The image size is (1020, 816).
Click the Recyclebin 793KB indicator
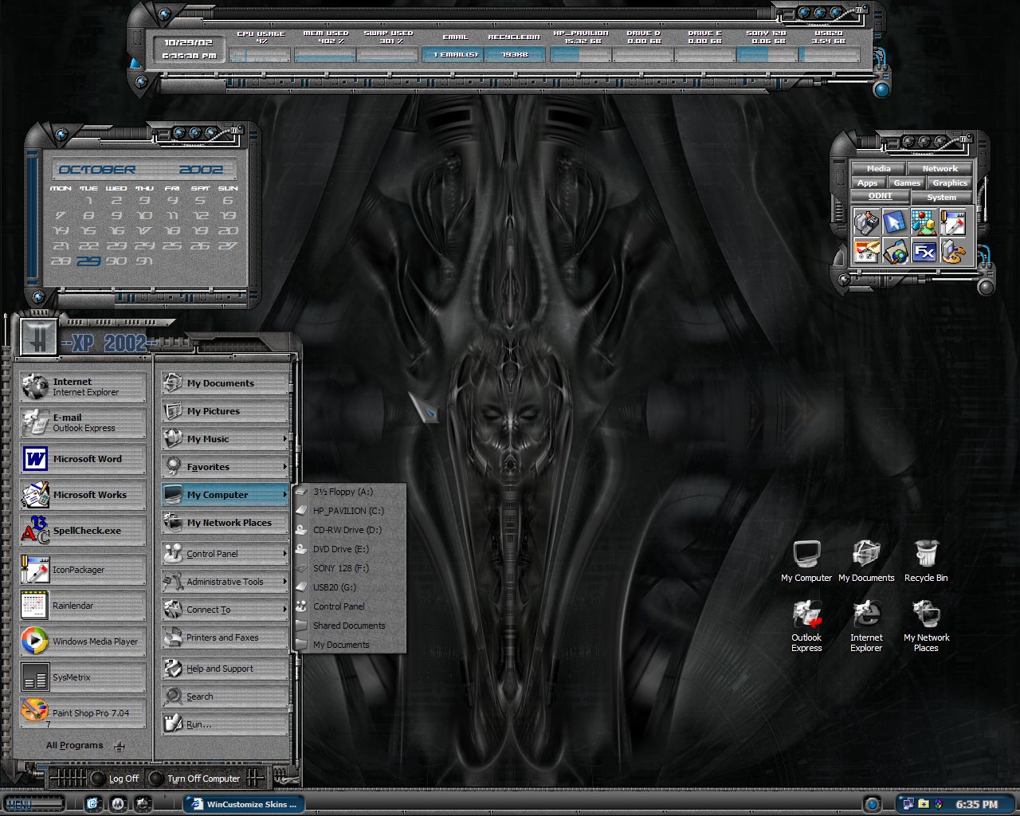[515, 54]
